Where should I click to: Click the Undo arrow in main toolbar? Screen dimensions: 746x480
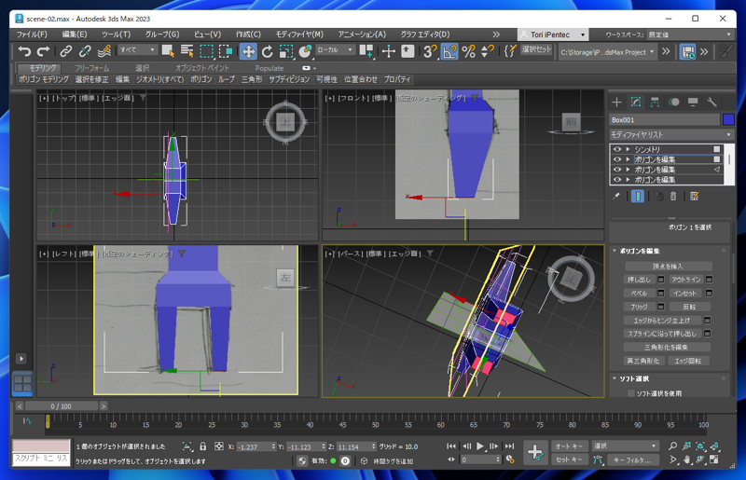pos(24,51)
